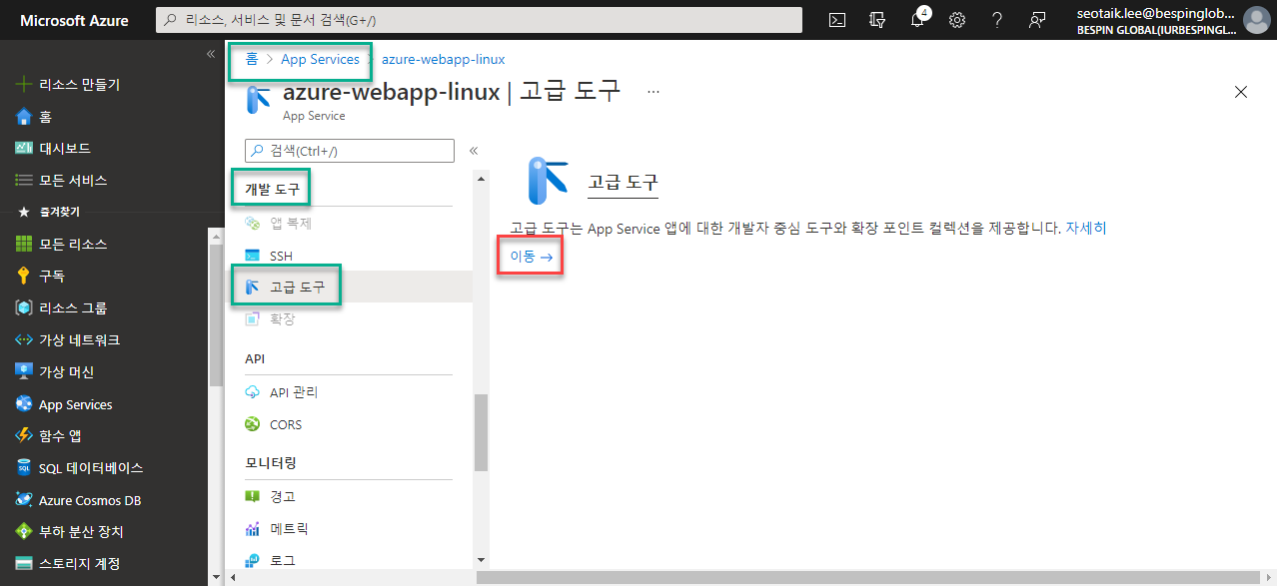Click the home icon next to 홈
Image resolution: width=1277 pixels, height=586 pixels.
click(25, 117)
